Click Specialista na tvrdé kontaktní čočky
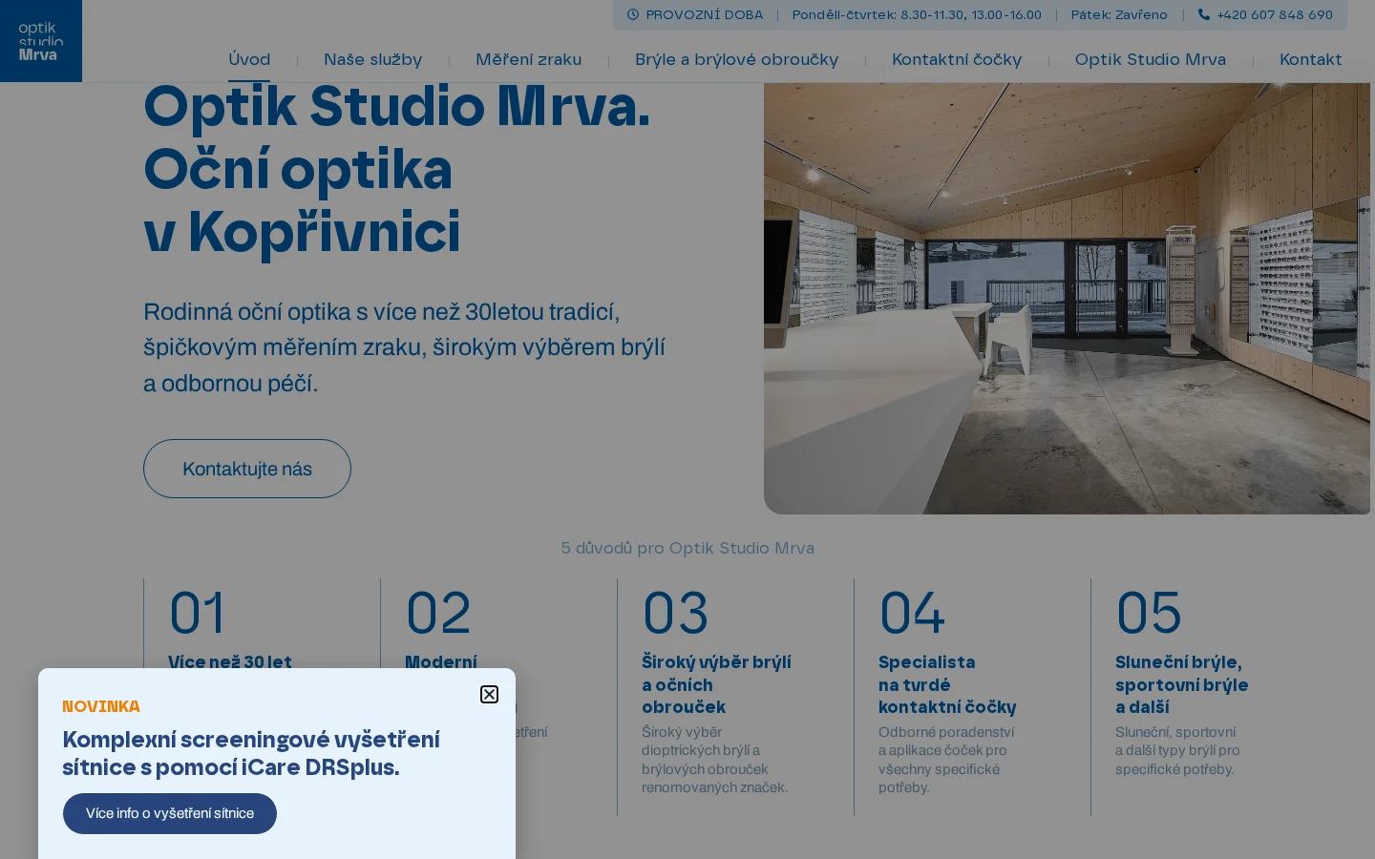This screenshot has height=859, width=1375. pyautogui.click(x=947, y=684)
